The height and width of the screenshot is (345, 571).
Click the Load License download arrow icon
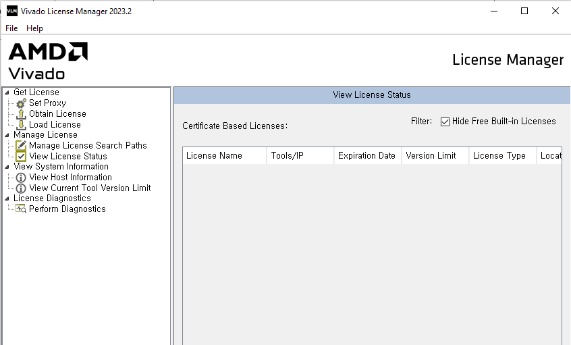tap(21, 125)
